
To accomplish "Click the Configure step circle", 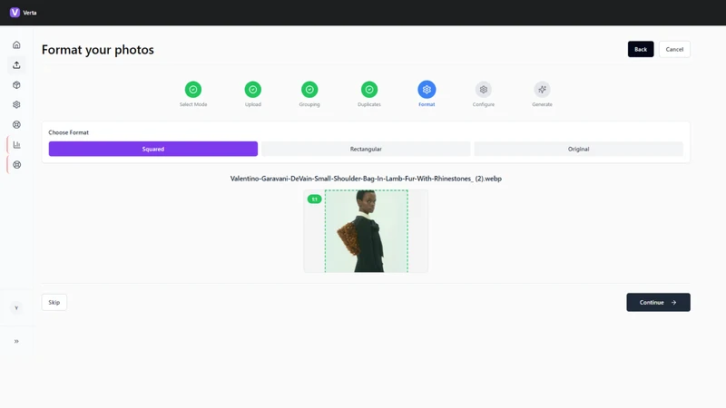I will [484, 89].
